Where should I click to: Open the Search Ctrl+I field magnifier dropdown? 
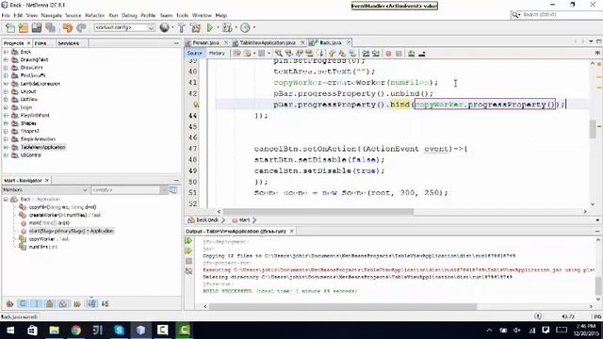point(515,15)
